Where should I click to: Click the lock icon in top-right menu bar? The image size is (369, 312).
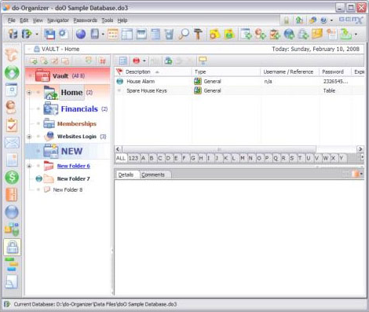pos(287,20)
